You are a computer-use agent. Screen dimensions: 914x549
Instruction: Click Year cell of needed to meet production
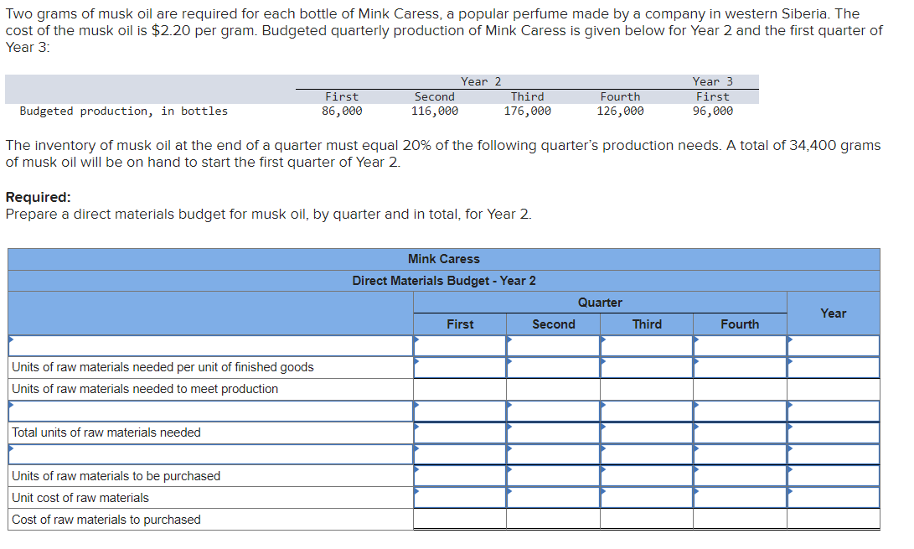pyautogui.click(x=834, y=389)
